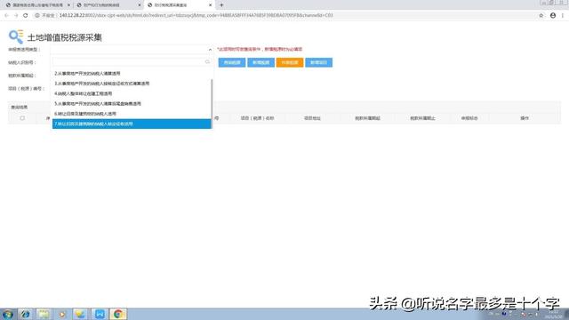Bookmark this page with the star icon
569x320 pixels.
[x=541, y=15]
